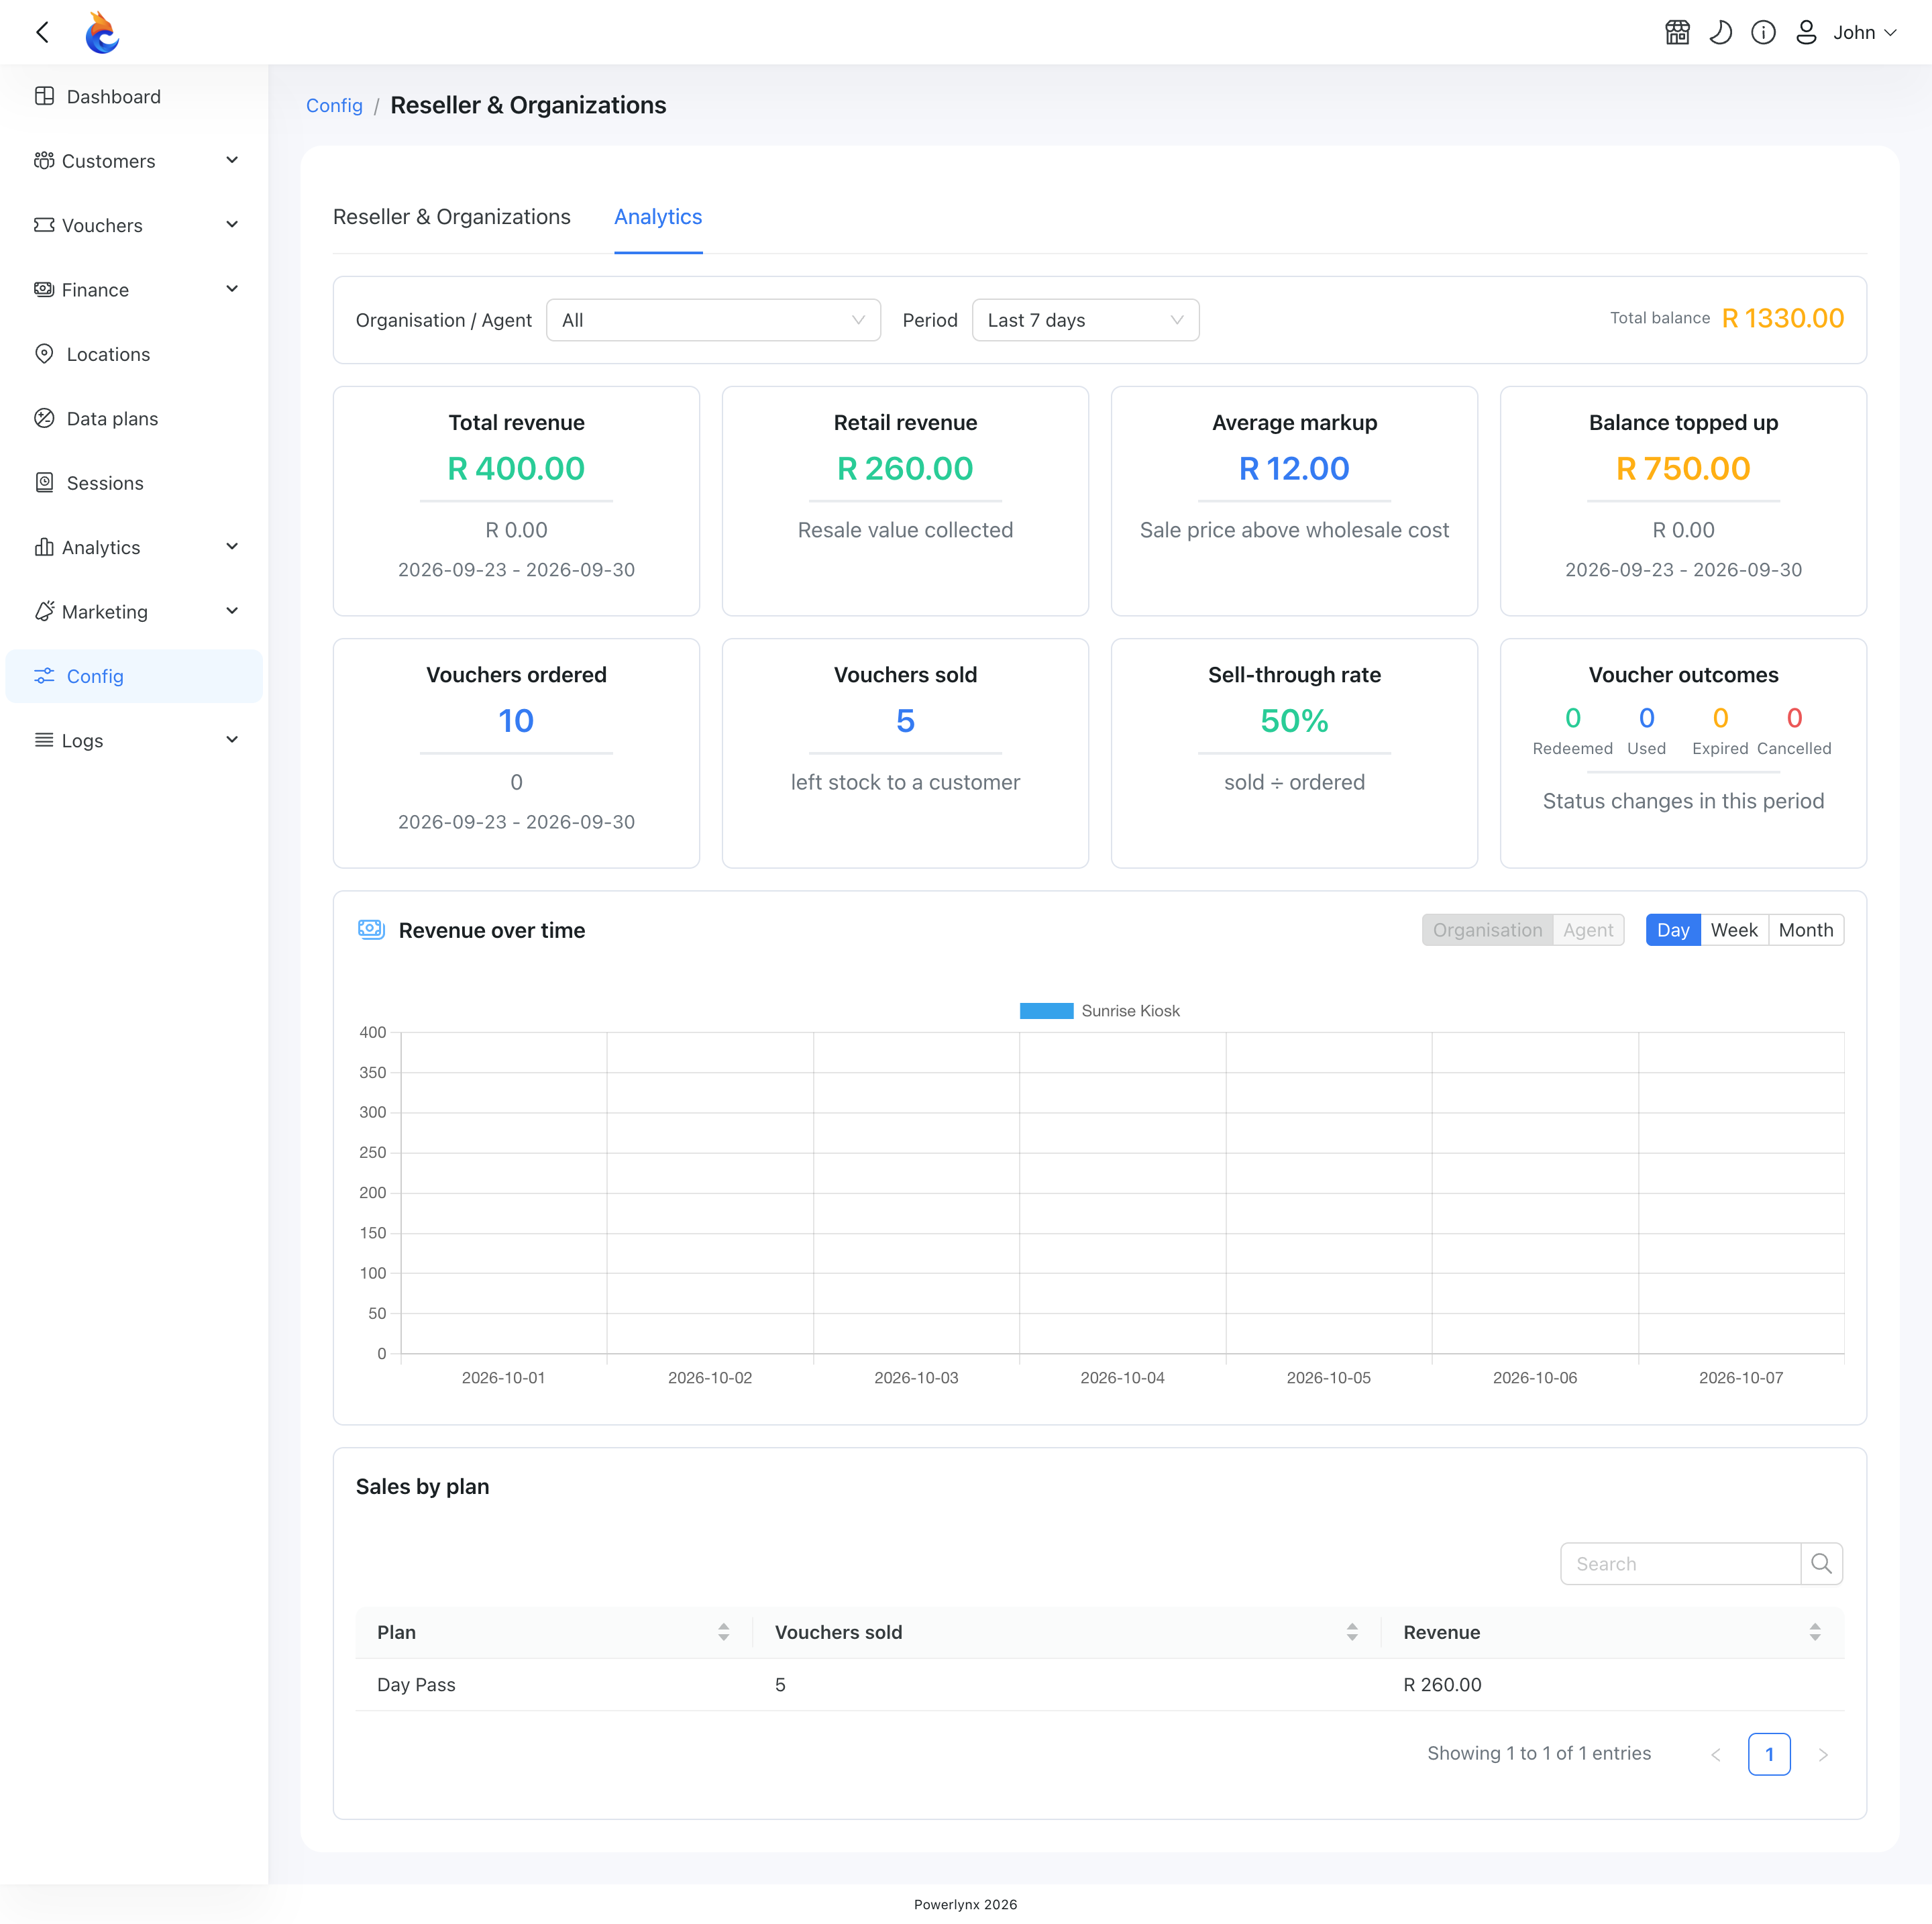Open the John account dropdown
This screenshot has height=1924, width=1932.
[1864, 33]
